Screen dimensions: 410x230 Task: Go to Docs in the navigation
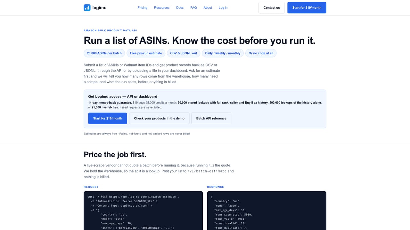click(x=180, y=8)
